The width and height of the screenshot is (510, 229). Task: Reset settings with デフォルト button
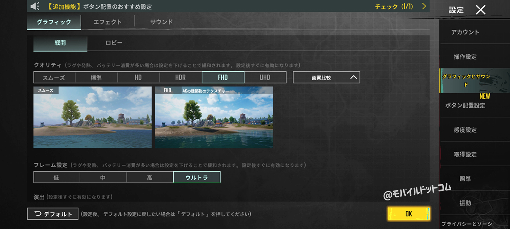tap(53, 214)
